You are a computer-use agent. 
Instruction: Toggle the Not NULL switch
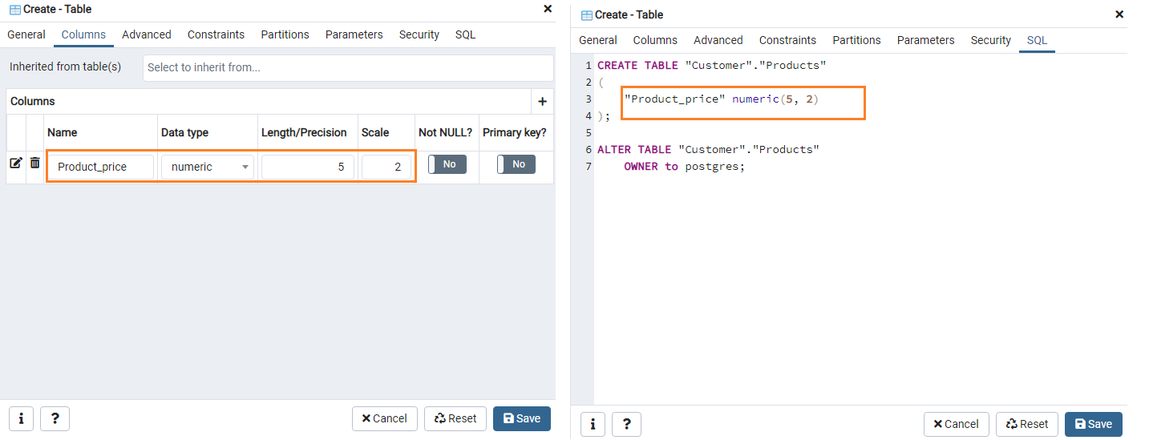point(447,164)
